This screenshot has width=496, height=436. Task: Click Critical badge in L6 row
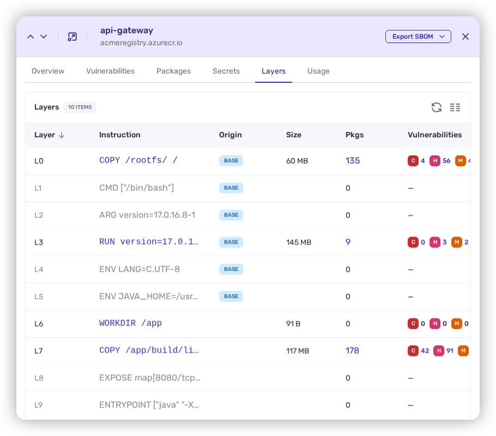(413, 324)
